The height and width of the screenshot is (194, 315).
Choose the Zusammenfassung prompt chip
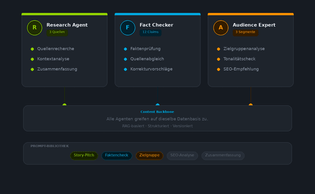click(x=223, y=156)
